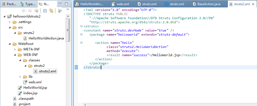Minimize the Navigator view panel
Viewport: 257px width, 106px height.
pos(60,4)
